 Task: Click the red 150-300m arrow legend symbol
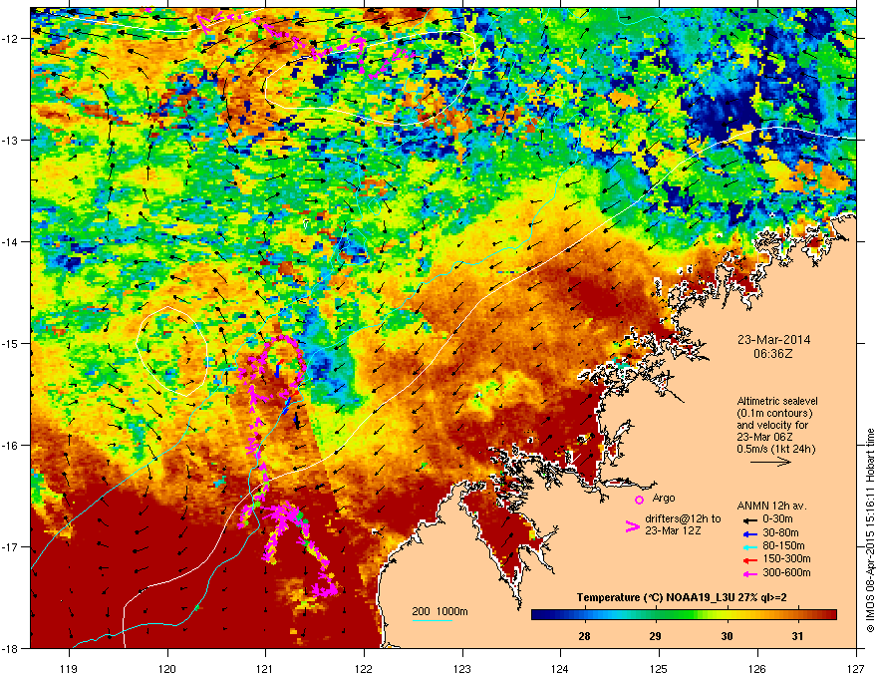pyautogui.click(x=748, y=559)
